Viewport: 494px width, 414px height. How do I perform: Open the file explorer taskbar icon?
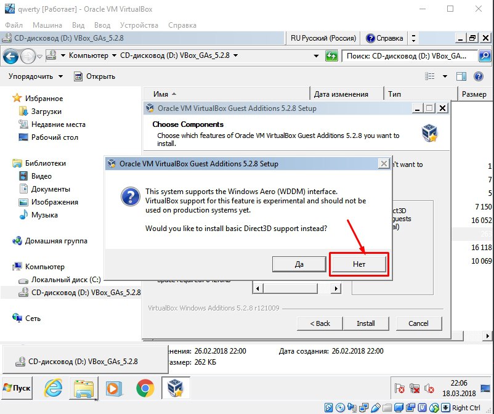tap(84, 388)
